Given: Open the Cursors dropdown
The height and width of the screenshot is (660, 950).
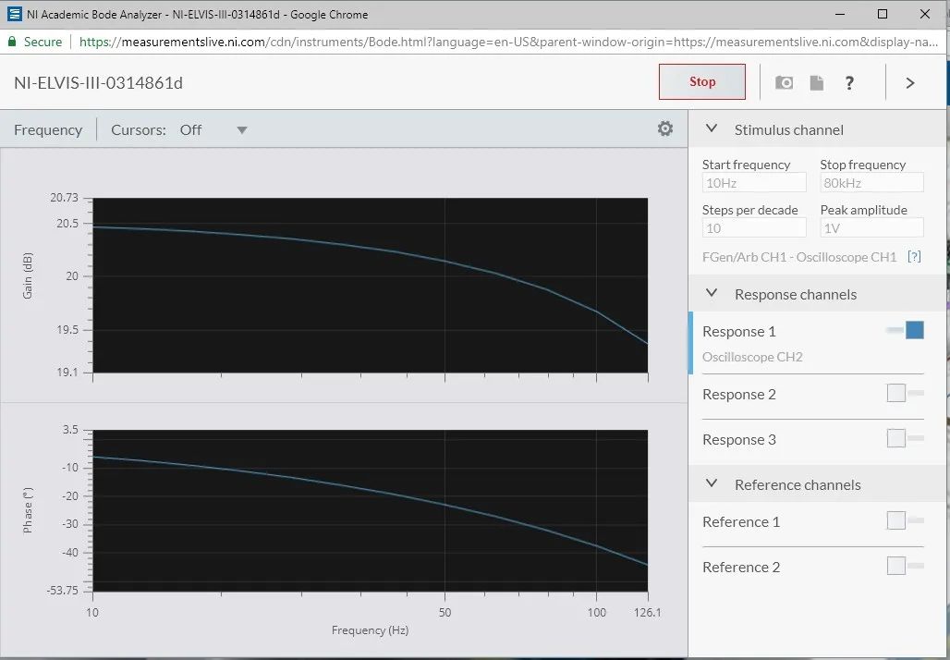Looking at the screenshot, I should 213,129.
